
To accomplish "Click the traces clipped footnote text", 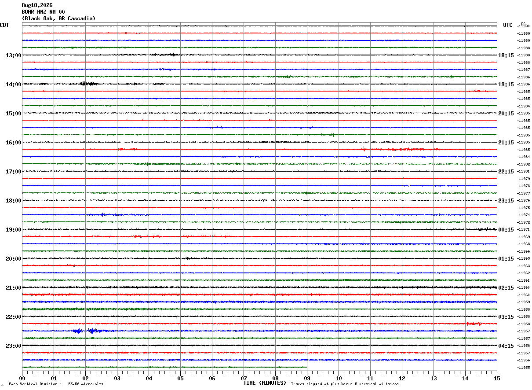I will click(x=345, y=384).
